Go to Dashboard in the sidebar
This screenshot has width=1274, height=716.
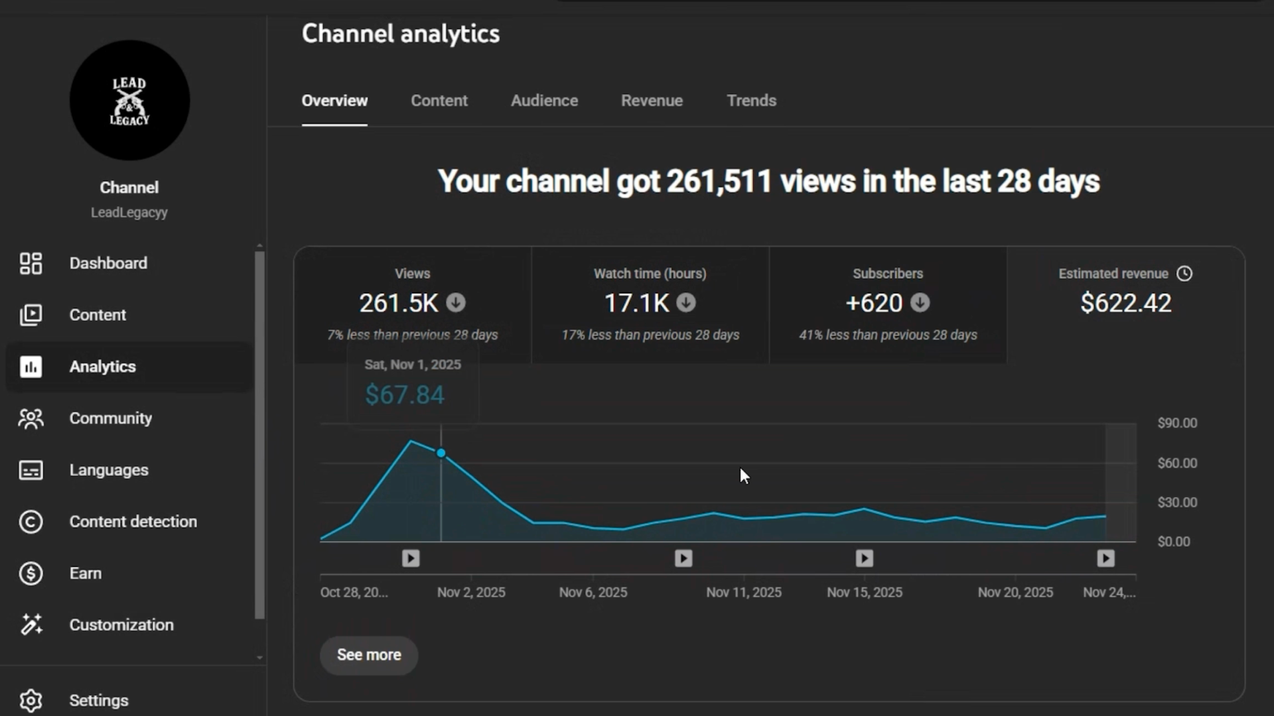pos(129,263)
